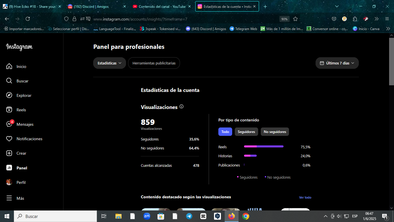Click the info icon beside Visualizaciones
Viewport: 394px width, 222px height.
pyautogui.click(x=181, y=107)
